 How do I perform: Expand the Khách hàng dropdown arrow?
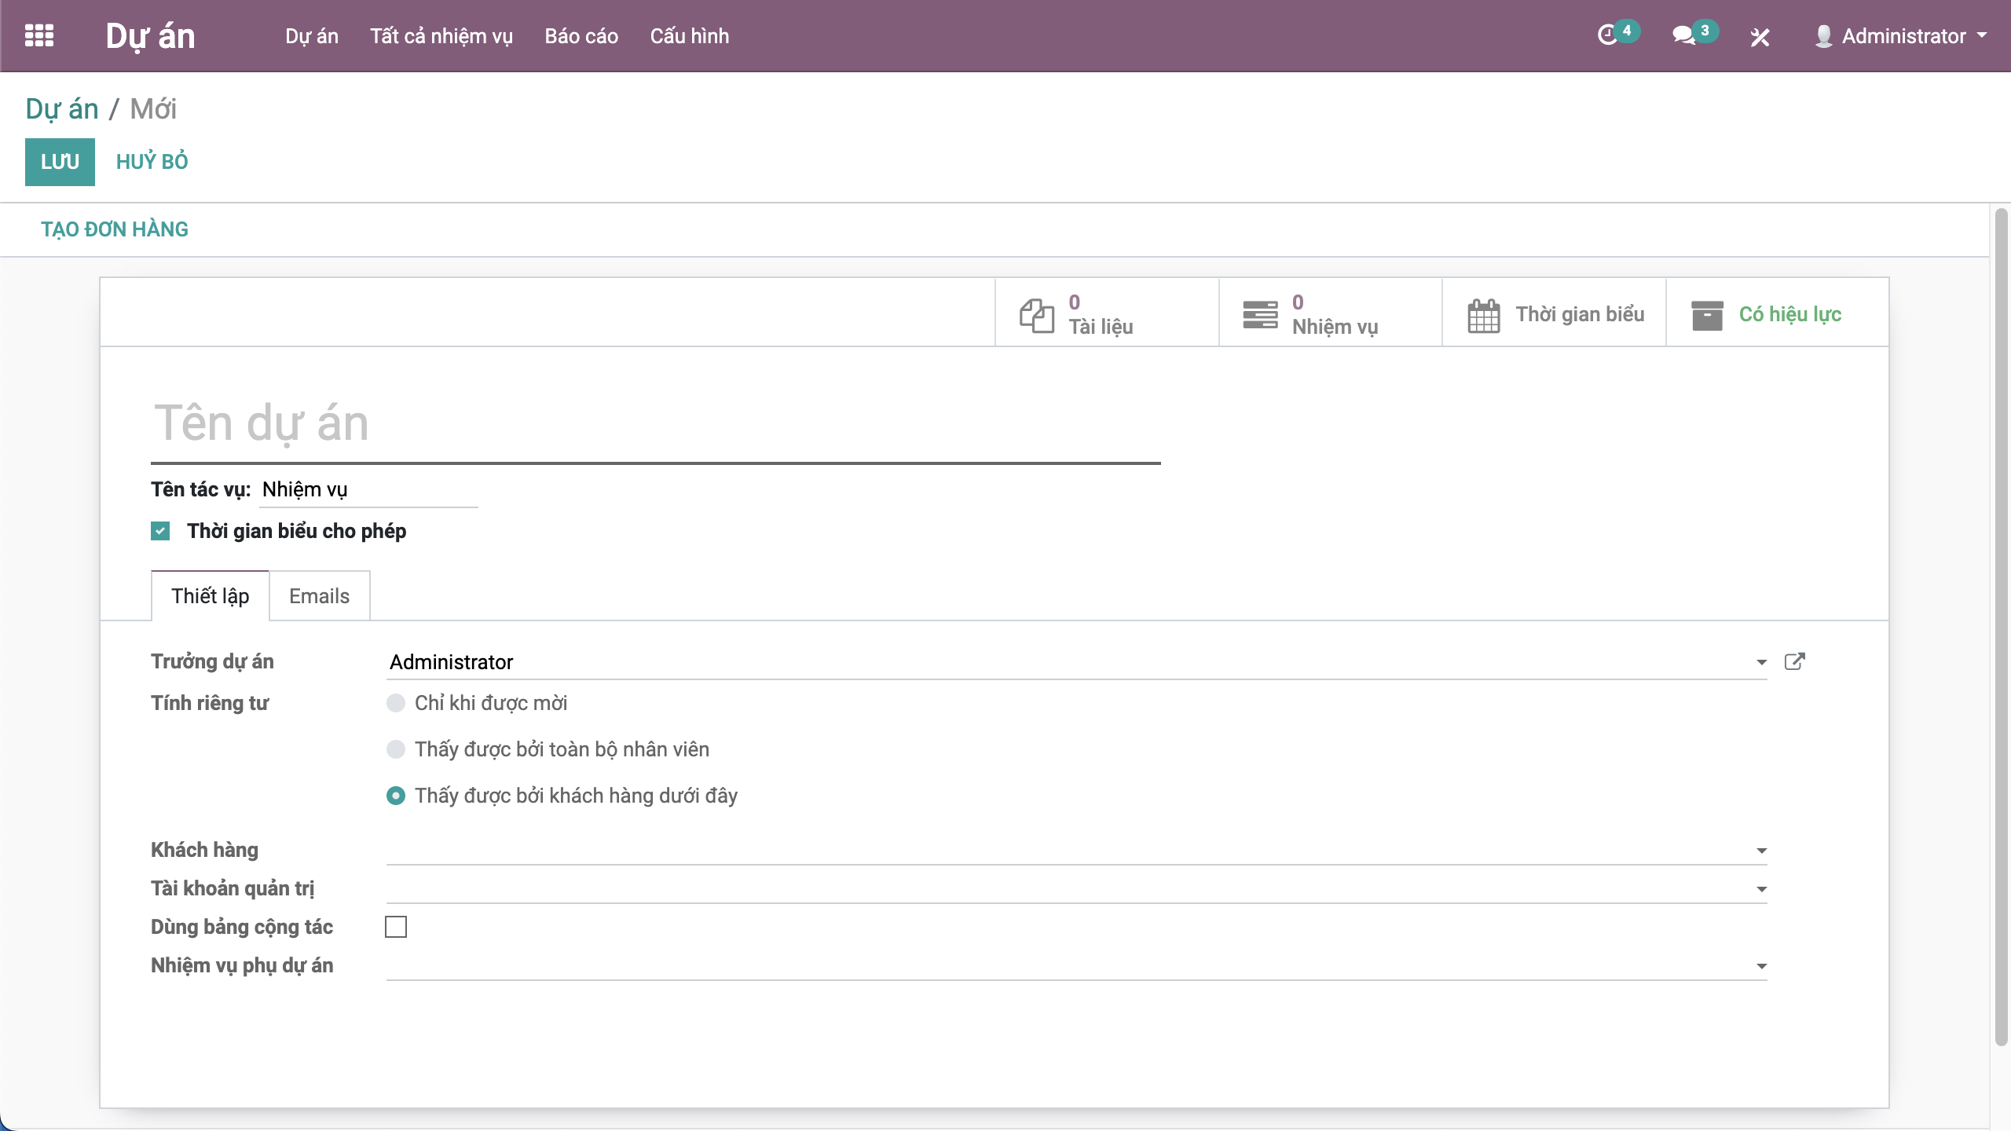click(1761, 851)
